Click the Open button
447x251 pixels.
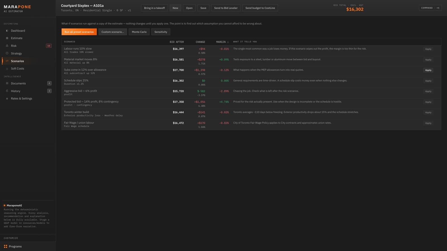(189, 8)
